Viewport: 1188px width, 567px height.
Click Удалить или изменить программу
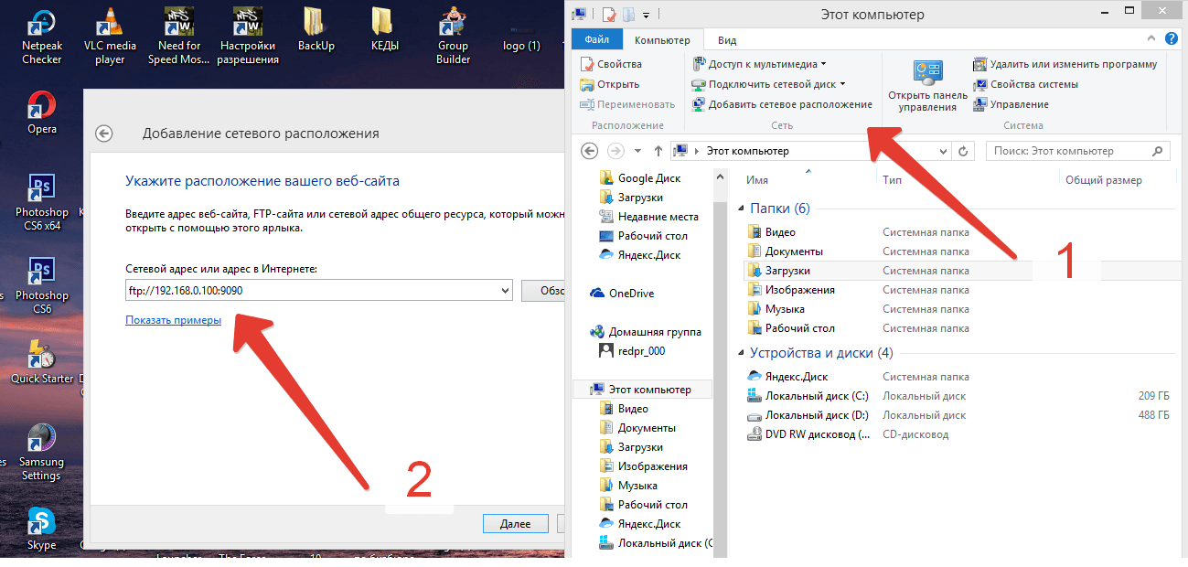[1065, 64]
